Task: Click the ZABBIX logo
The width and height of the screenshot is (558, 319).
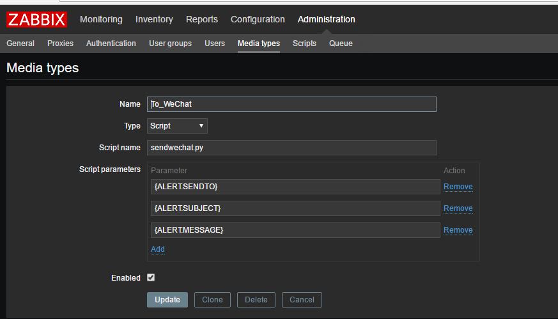Action: click(36, 19)
